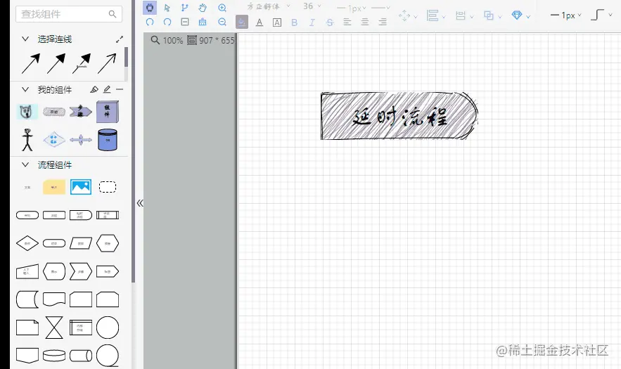Open the boxed A text background color
Viewport: 621px width, 369px height.
click(x=277, y=22)
